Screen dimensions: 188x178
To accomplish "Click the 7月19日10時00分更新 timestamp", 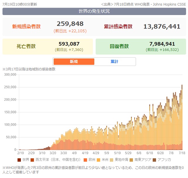I will click(x=20, y=4).
